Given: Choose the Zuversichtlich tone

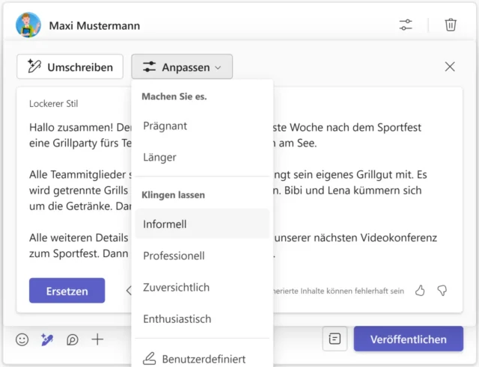Looking at the screenshot, I should [x=176, y=287].
